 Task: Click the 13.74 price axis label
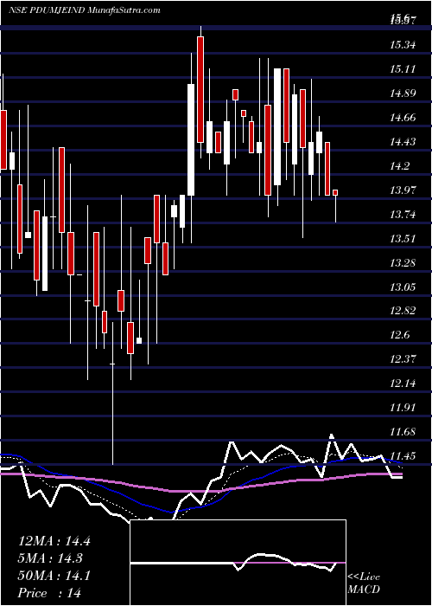(403, 215)
